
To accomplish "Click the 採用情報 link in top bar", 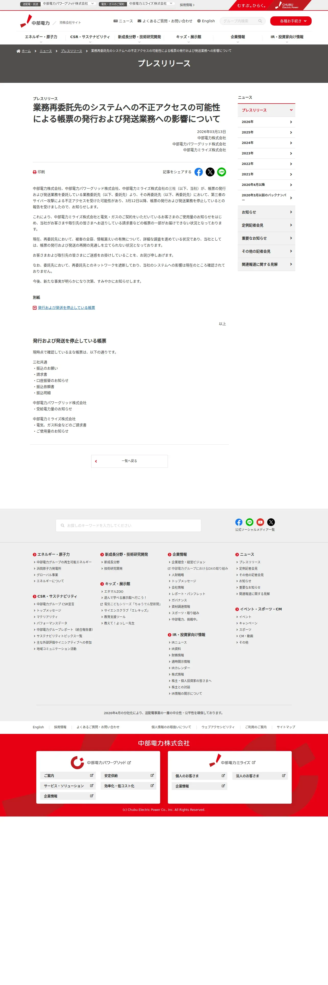I will pos(187,5).
